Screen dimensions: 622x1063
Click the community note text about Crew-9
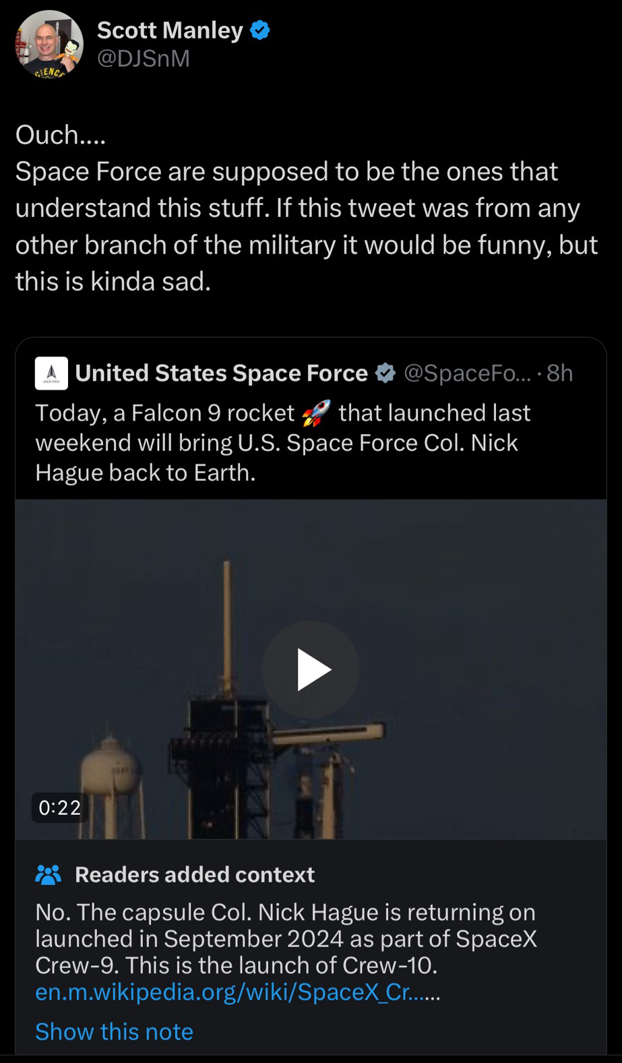pyautogui.click(x=286, y=938)
